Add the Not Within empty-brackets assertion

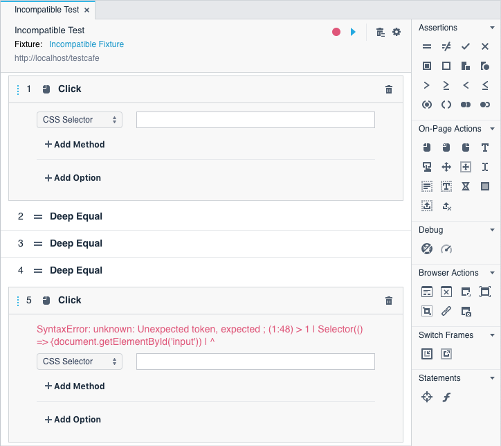click(x=446, y=105)
